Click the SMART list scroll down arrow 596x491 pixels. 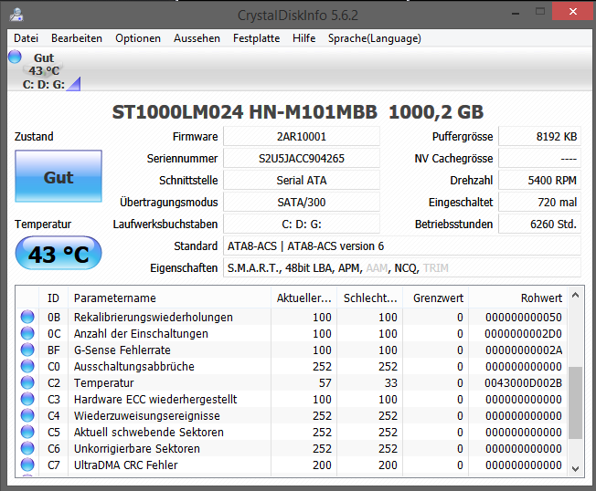pos(576,469)
